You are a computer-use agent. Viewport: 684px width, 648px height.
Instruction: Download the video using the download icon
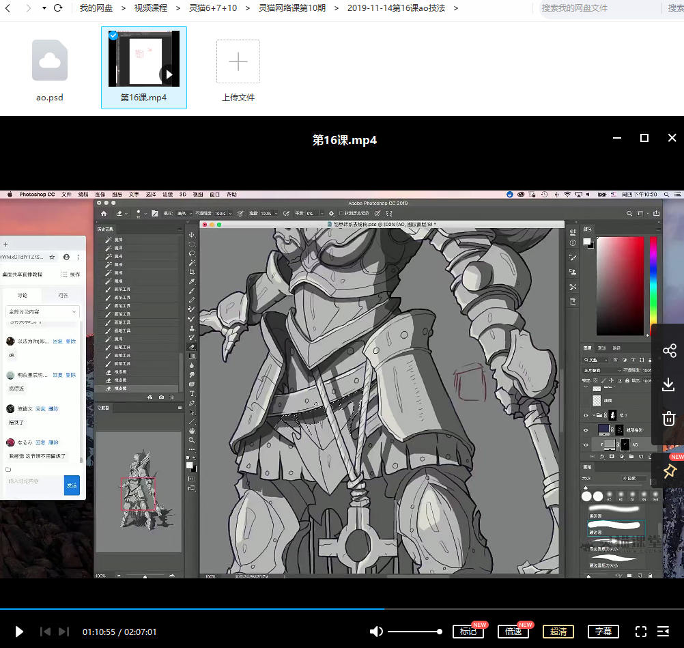pos(669,384)
